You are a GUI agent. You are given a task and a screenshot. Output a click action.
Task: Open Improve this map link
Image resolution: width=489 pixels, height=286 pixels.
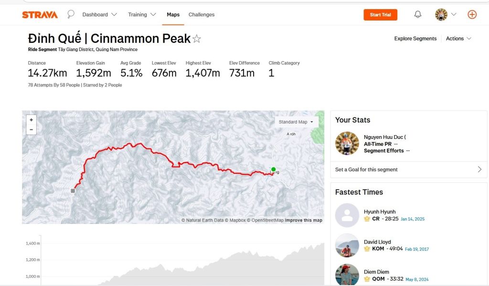(x=303, y=221)
